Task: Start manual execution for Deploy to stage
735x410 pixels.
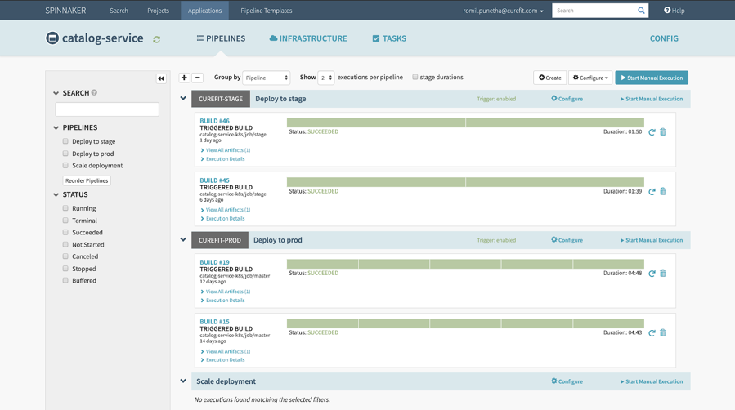Action: coord(652,99)
